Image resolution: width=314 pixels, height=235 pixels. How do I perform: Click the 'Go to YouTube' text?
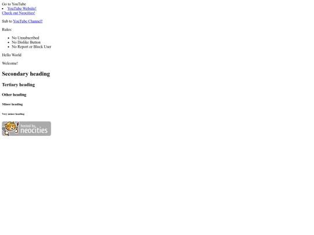(14, 4)
